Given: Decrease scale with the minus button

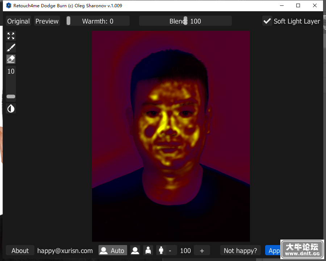Looking at the screenshot, I should (x=170, y=250).
